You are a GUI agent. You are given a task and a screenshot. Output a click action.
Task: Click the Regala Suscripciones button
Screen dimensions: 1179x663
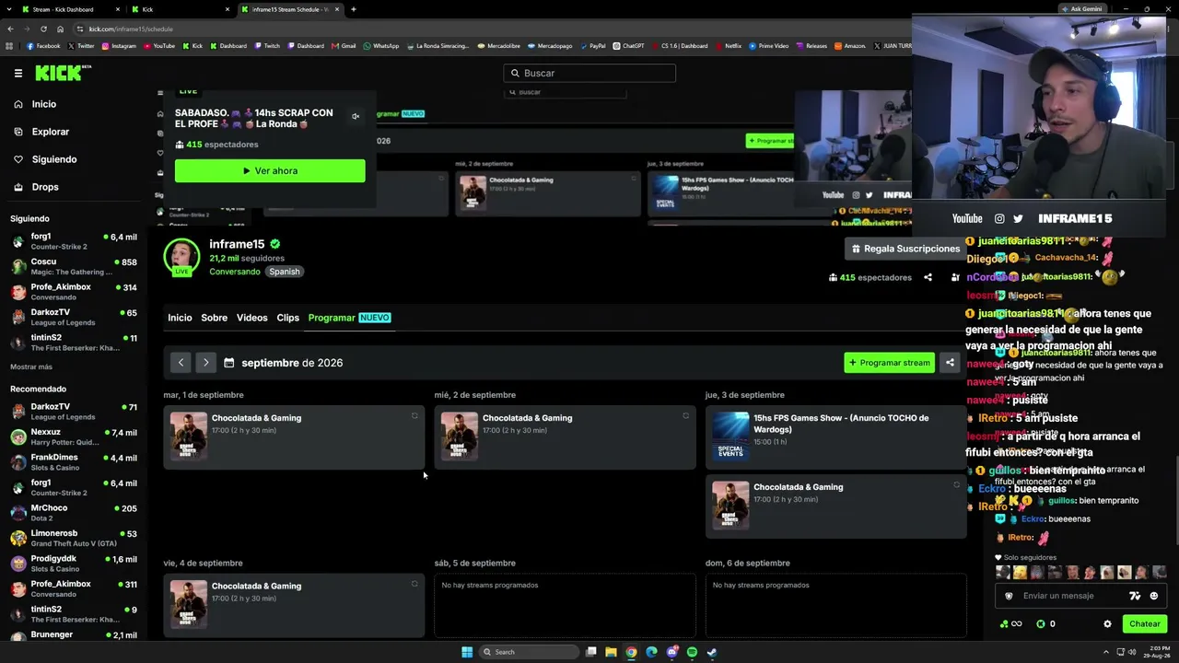tap(905, 249)
